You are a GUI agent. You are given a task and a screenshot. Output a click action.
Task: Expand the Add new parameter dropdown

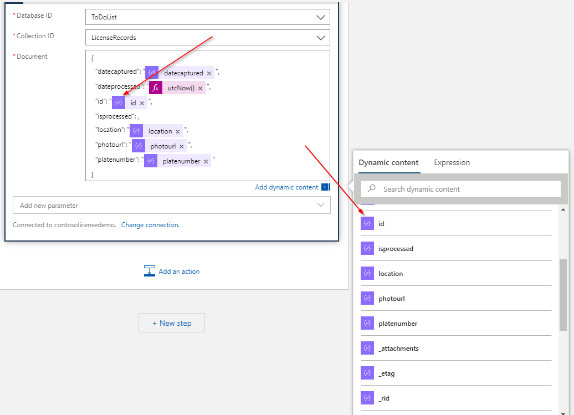(x=320, y=205)
